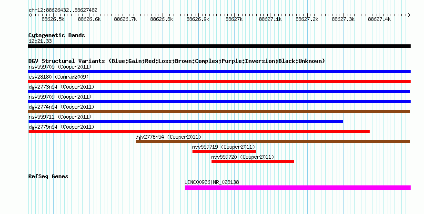
Task: Open the nsv559711 (Cooper2011) label
Action: click(x=60, y=117)
